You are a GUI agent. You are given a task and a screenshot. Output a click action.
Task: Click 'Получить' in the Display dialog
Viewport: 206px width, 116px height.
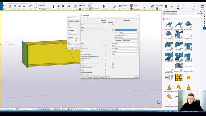pyautogui.click(x=102, y=77)
